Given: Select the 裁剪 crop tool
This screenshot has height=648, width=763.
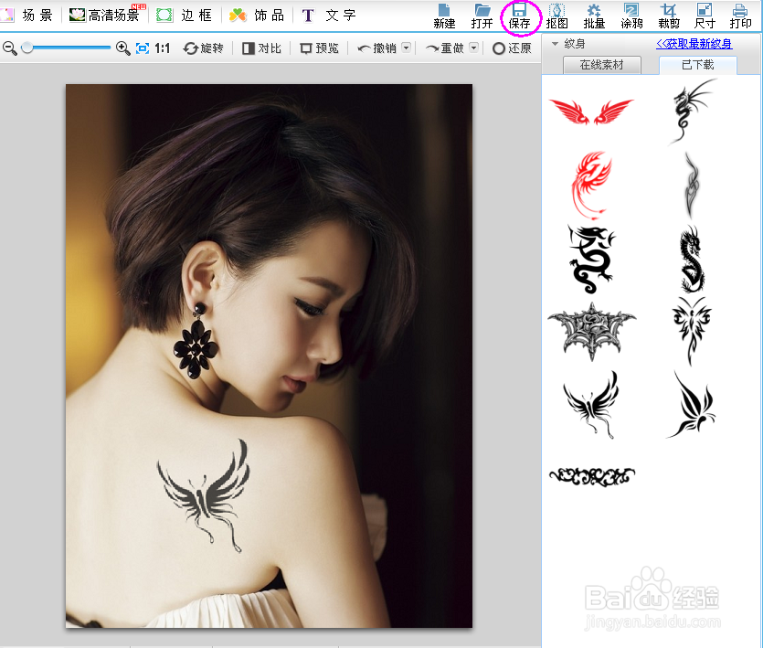Looking at the screenshot, I should click(669, 16).
